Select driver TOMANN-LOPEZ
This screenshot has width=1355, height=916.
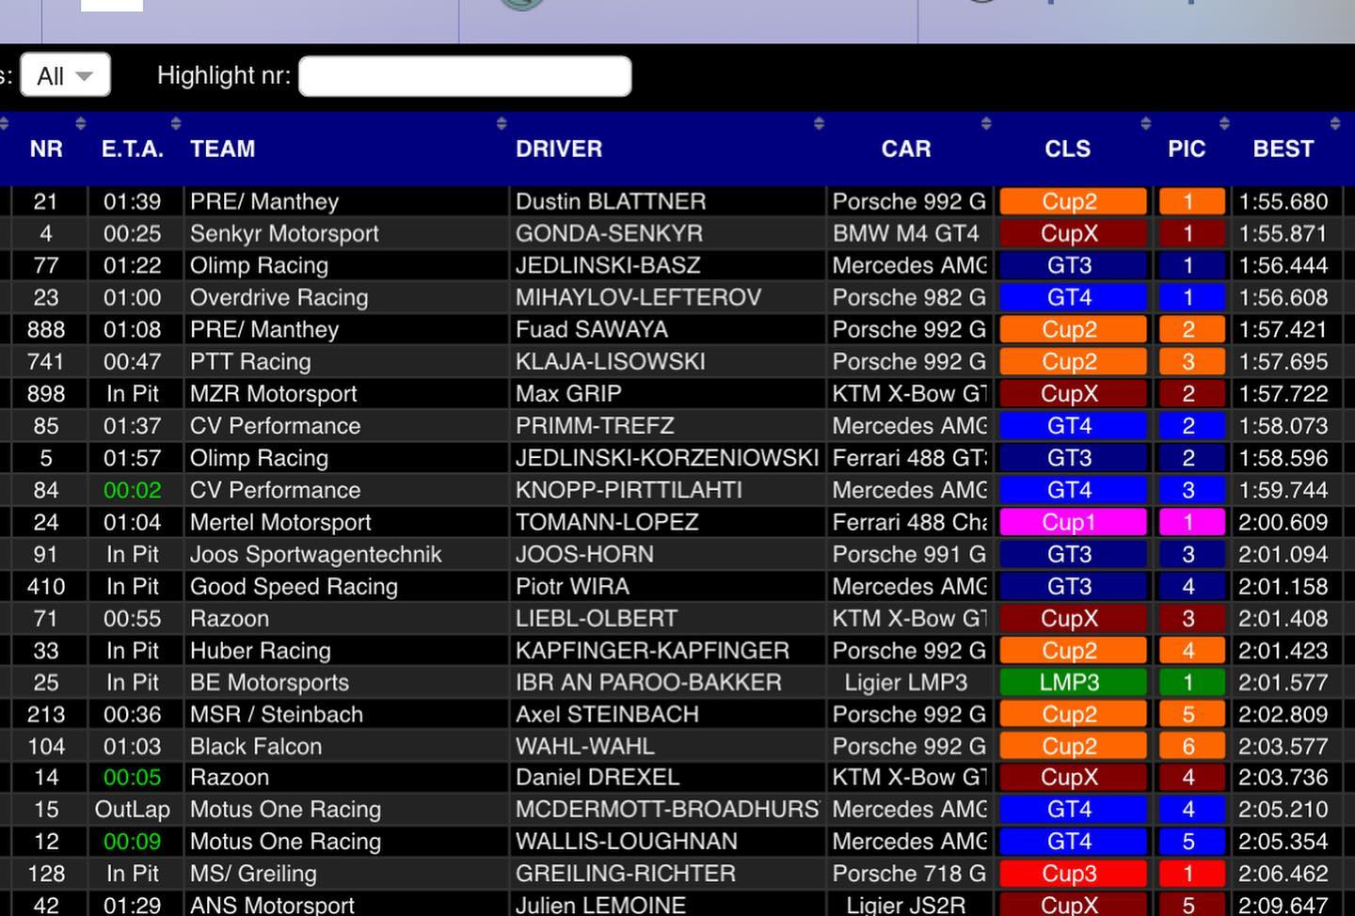[x=607, y=522]
